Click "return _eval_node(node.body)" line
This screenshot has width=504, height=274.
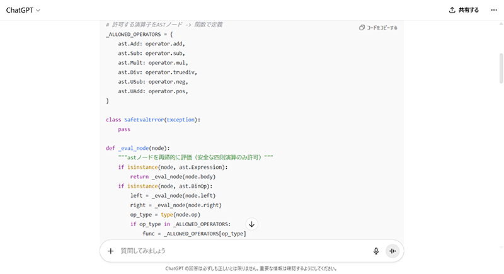pos(173,176)
